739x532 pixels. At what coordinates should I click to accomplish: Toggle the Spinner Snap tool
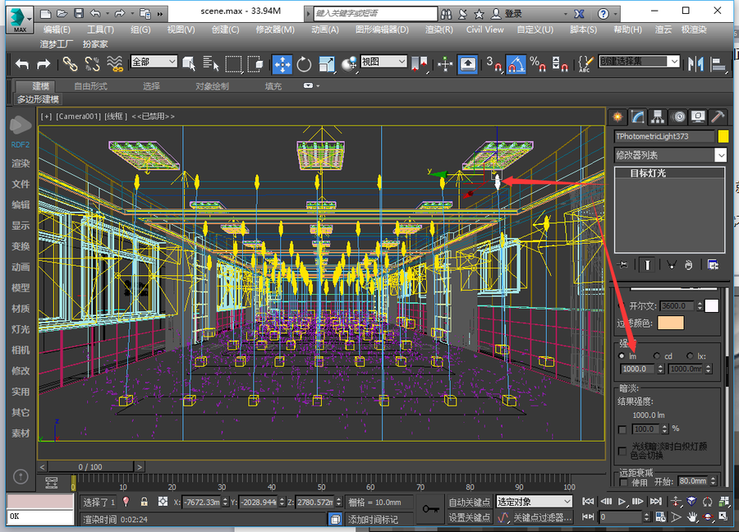(559, 63)
